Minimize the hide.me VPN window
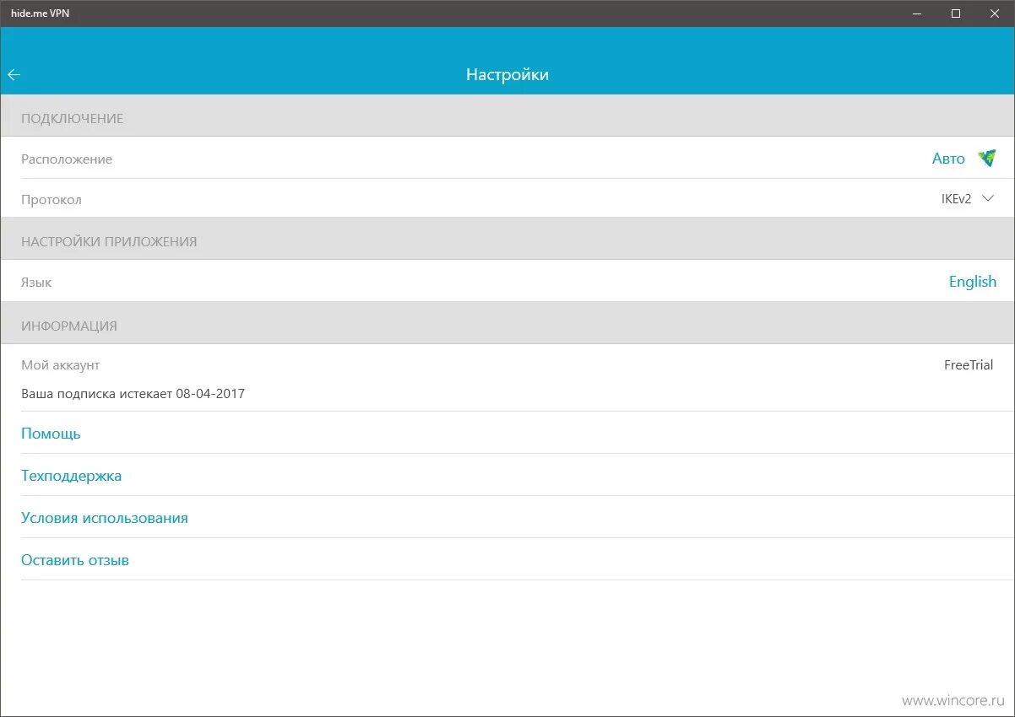 [918, 13]
